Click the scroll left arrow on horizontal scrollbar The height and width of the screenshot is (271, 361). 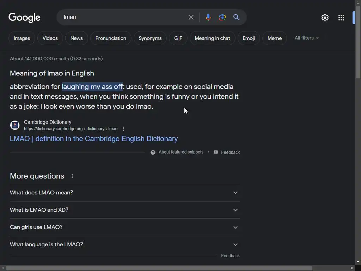[x=3, y=268]
